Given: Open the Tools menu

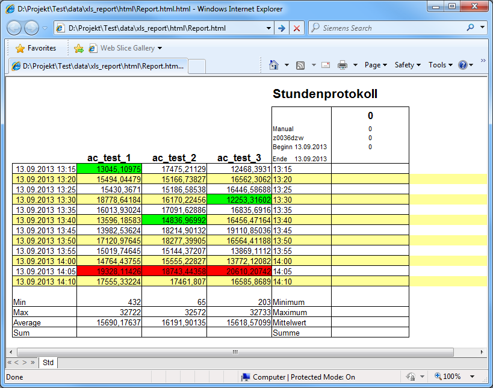Looking at the screenshot, I should (x=440, y=65).
